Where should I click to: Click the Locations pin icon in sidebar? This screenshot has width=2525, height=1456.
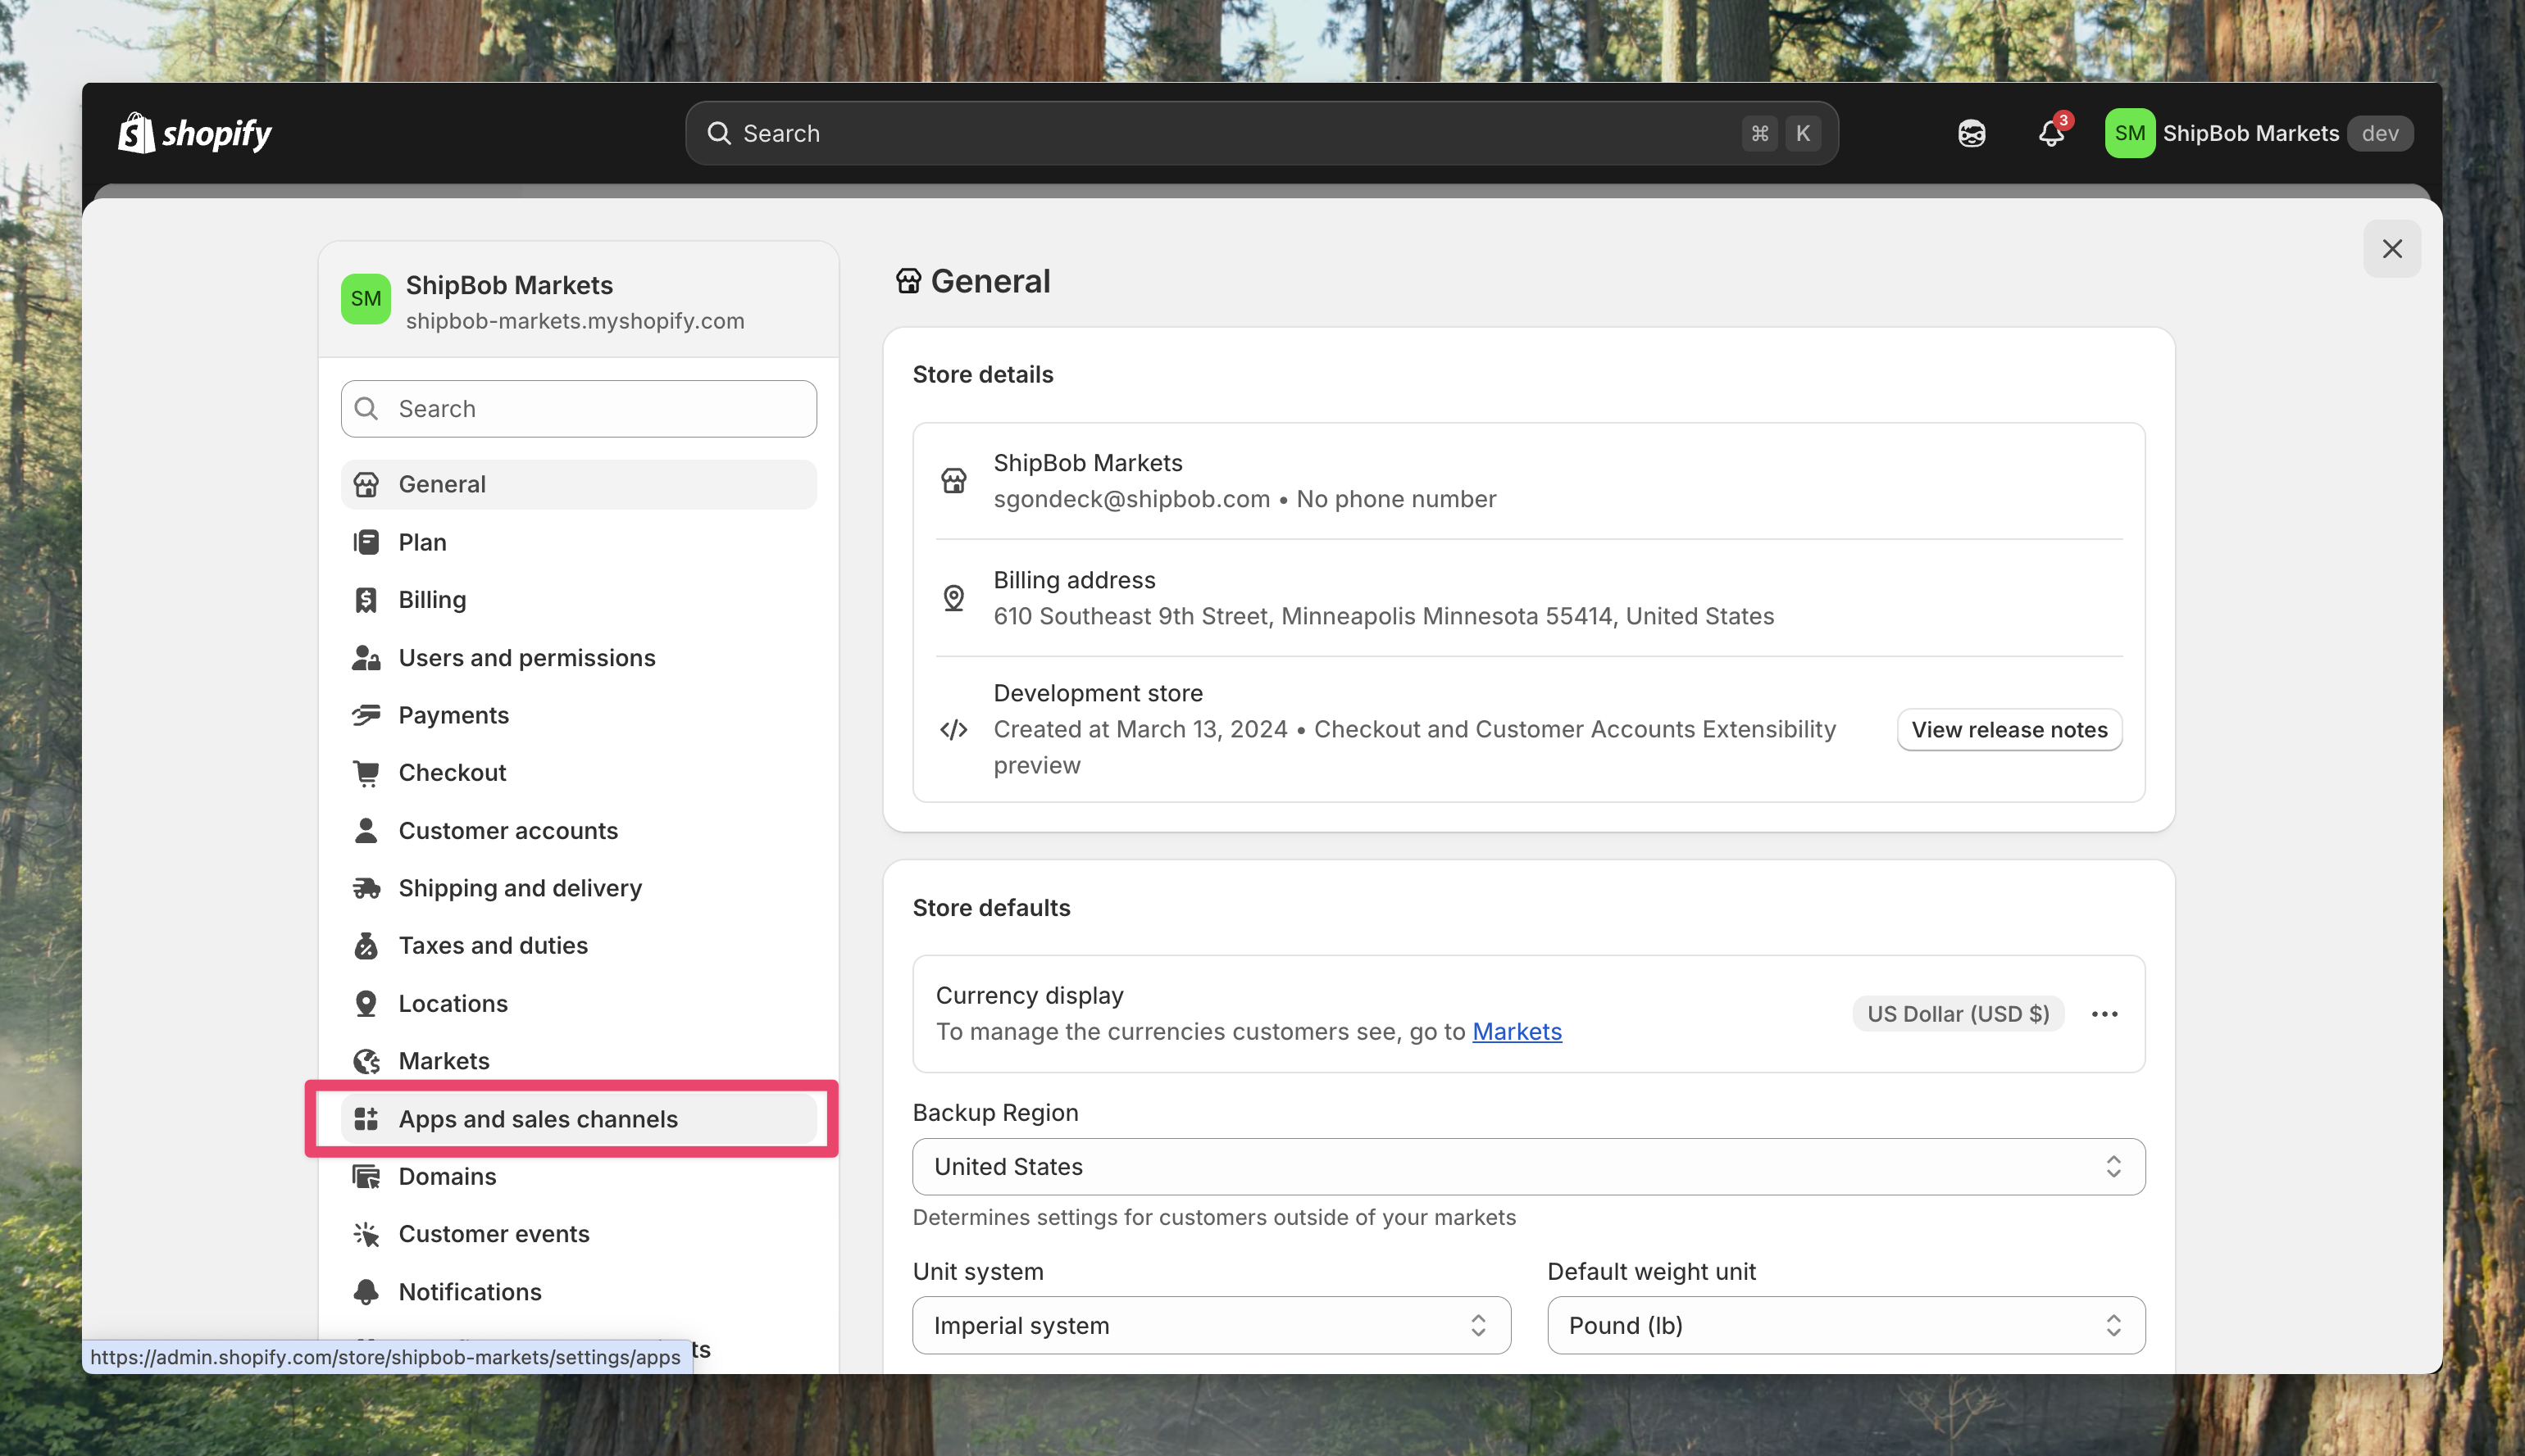[366, 1003]
